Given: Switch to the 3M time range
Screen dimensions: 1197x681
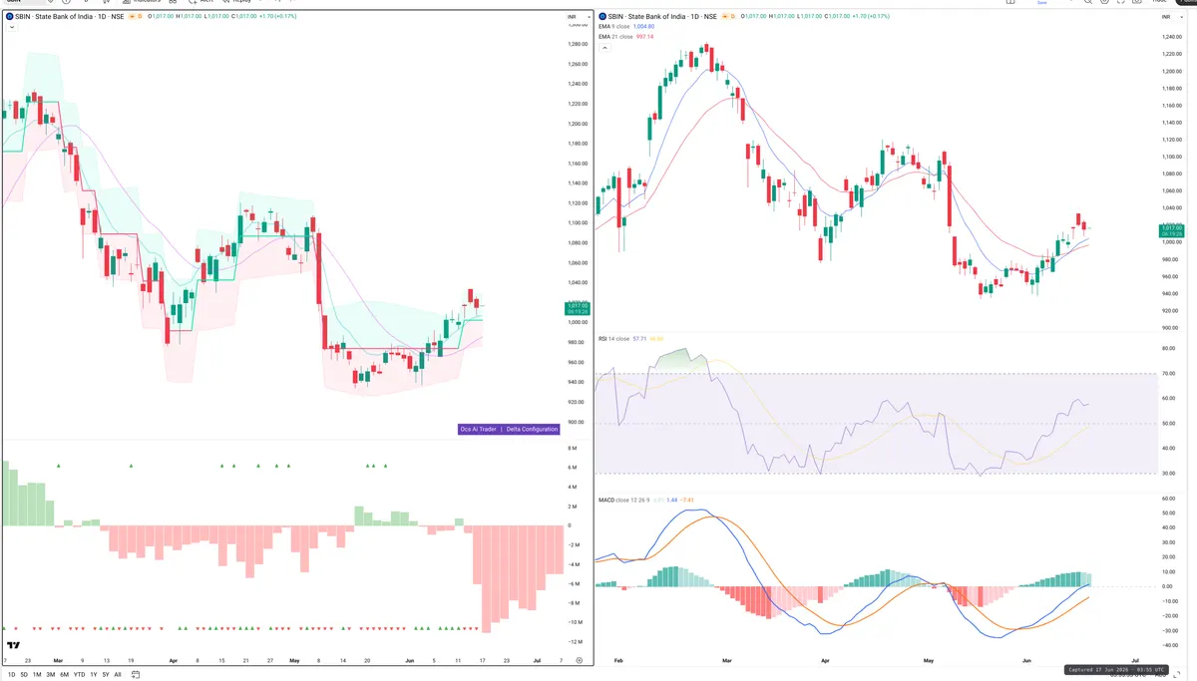Looking at the screenshot, I should click(x=50, y=675).
